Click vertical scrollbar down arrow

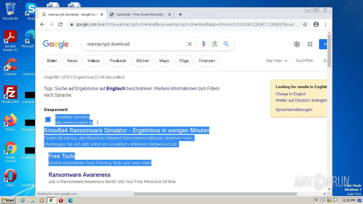point(329,189)
